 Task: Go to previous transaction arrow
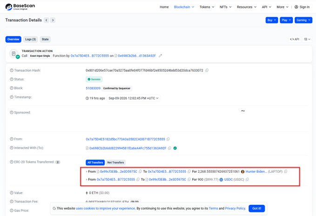[47, 20]
